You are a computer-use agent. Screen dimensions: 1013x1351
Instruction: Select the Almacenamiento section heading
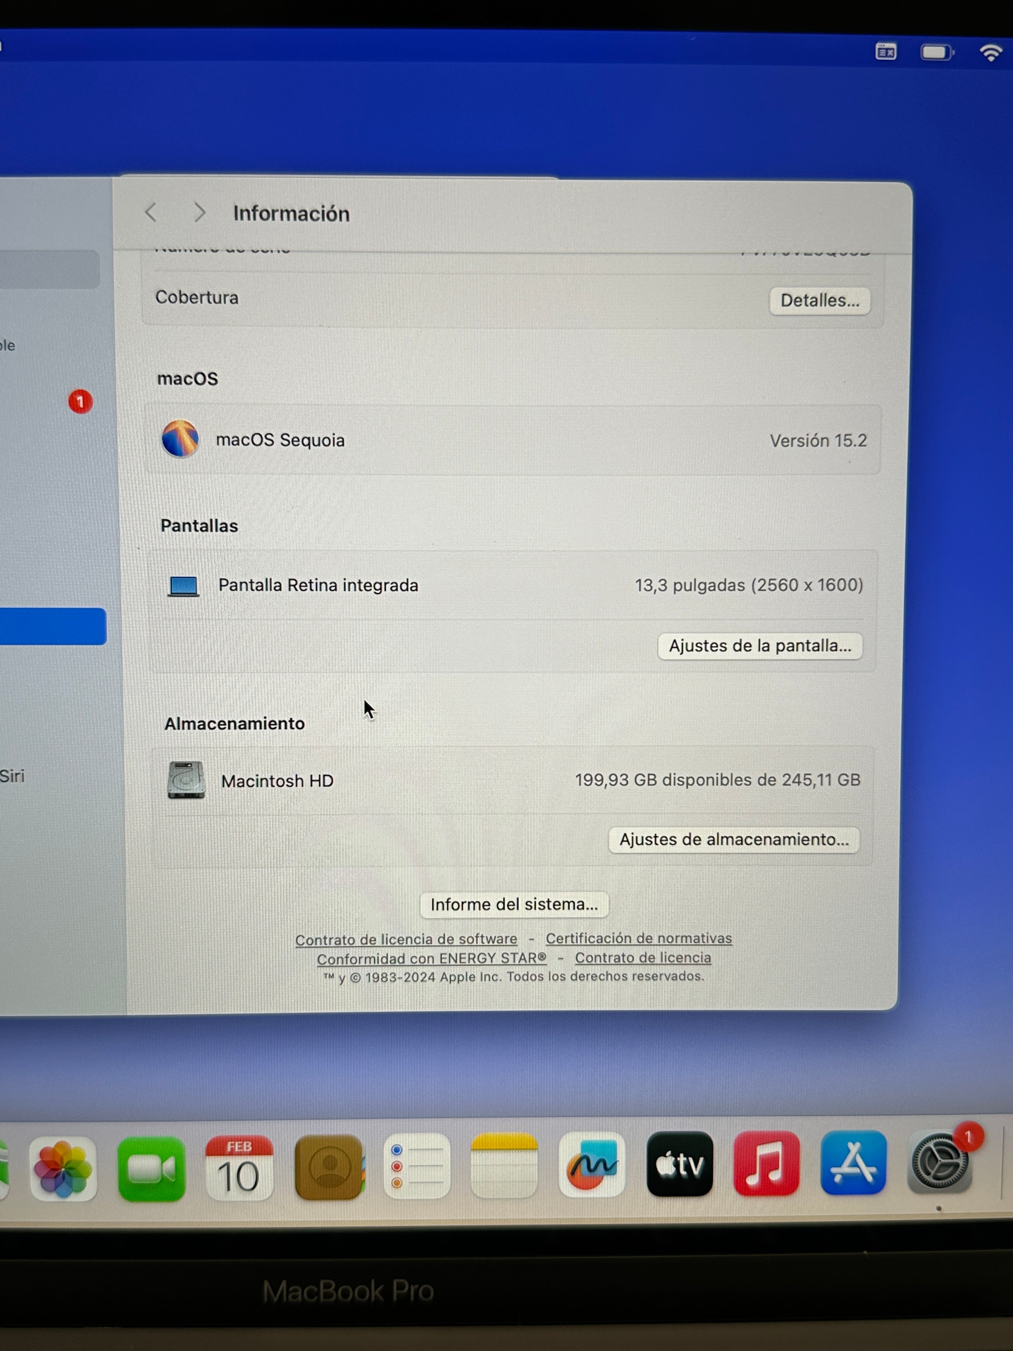pos(234,723)
